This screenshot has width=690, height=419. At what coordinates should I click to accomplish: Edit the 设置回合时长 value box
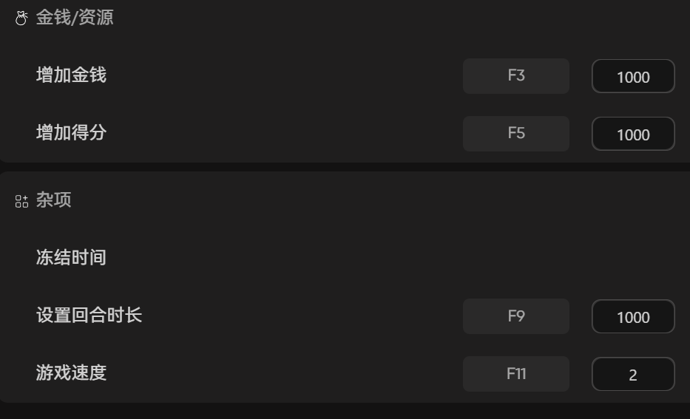[632, 317]
